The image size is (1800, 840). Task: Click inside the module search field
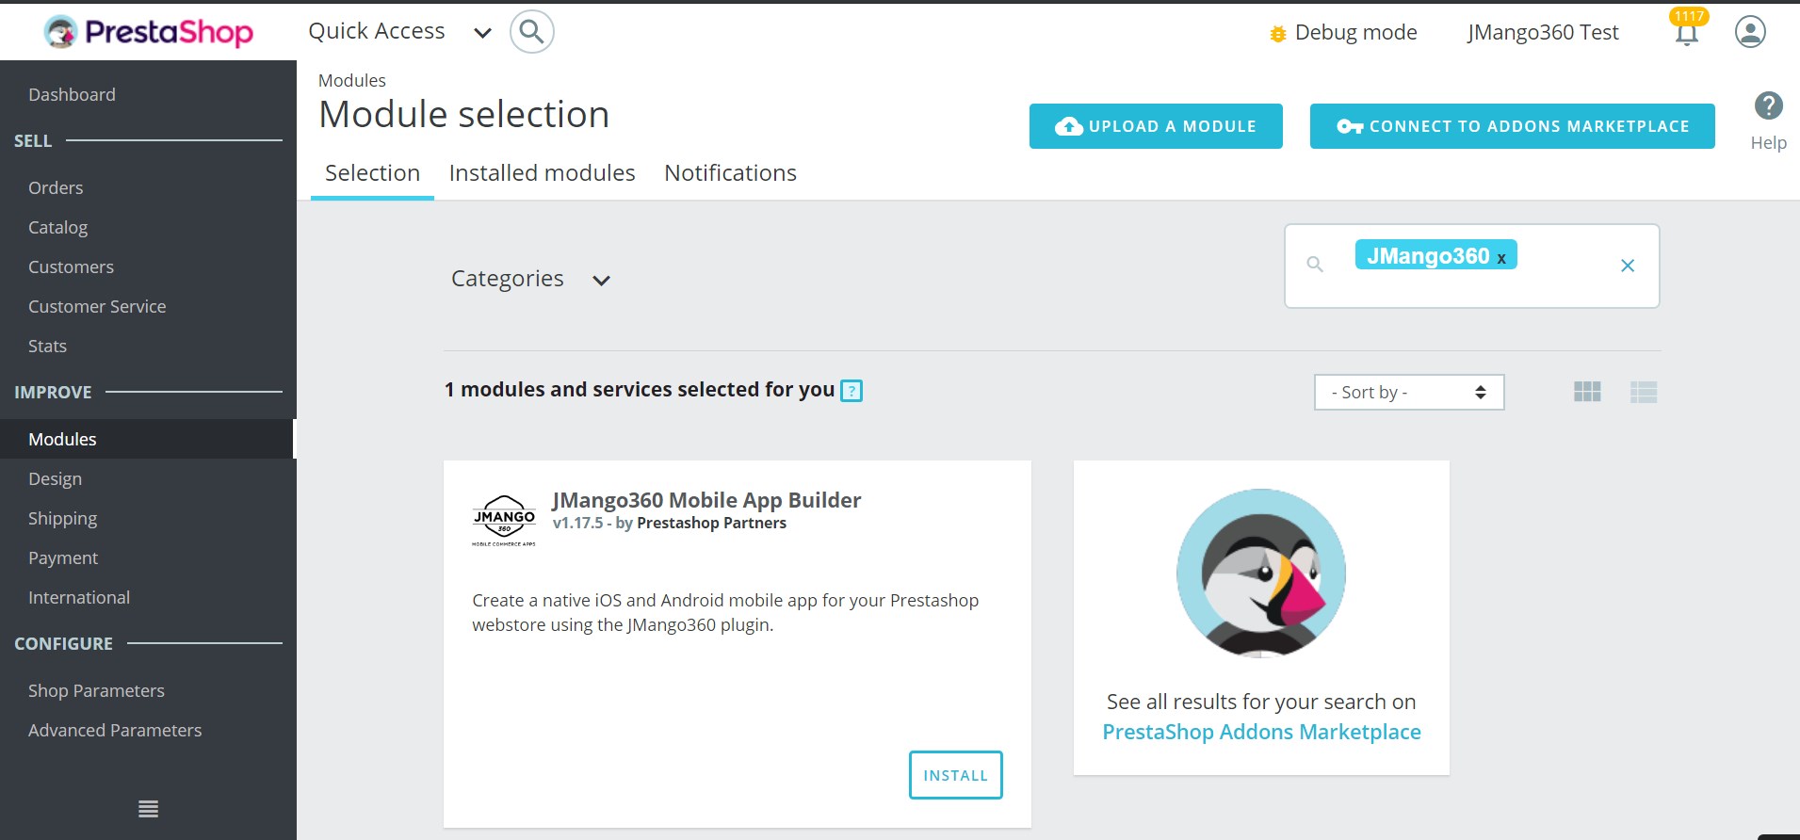coord(1471,266)
